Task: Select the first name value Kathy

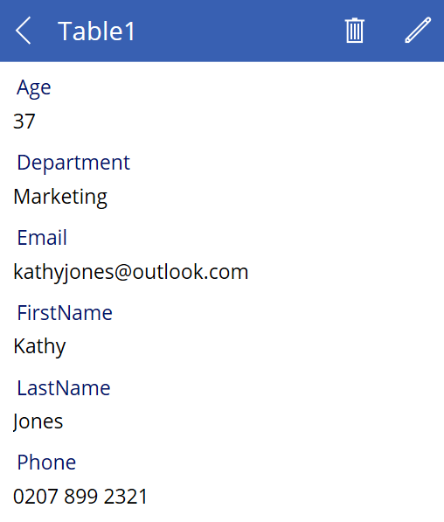Action: coord(39,347)
